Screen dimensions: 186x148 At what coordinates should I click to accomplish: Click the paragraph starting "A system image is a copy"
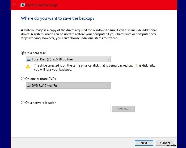coord(89,34)
